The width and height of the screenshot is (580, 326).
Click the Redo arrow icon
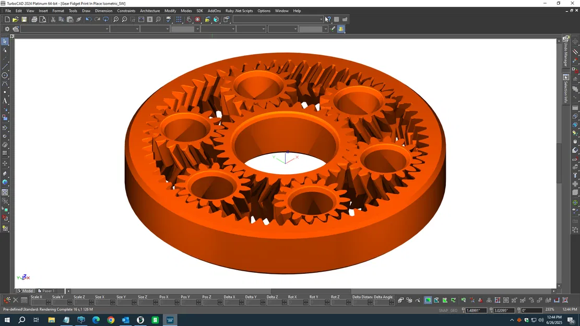point(97,19)
